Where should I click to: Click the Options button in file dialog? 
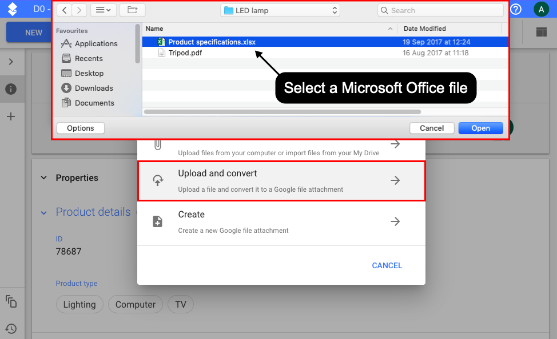tap(81, 128)
